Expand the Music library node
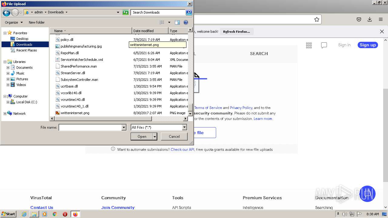 tap(8, 73)
